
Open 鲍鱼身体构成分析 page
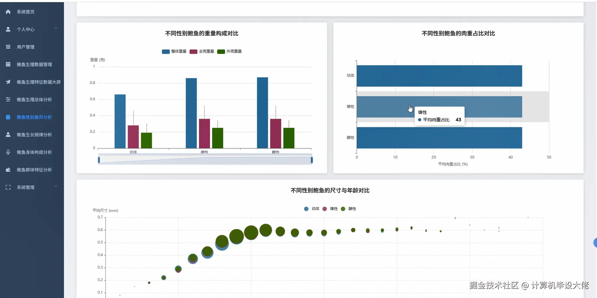point(32,152)
